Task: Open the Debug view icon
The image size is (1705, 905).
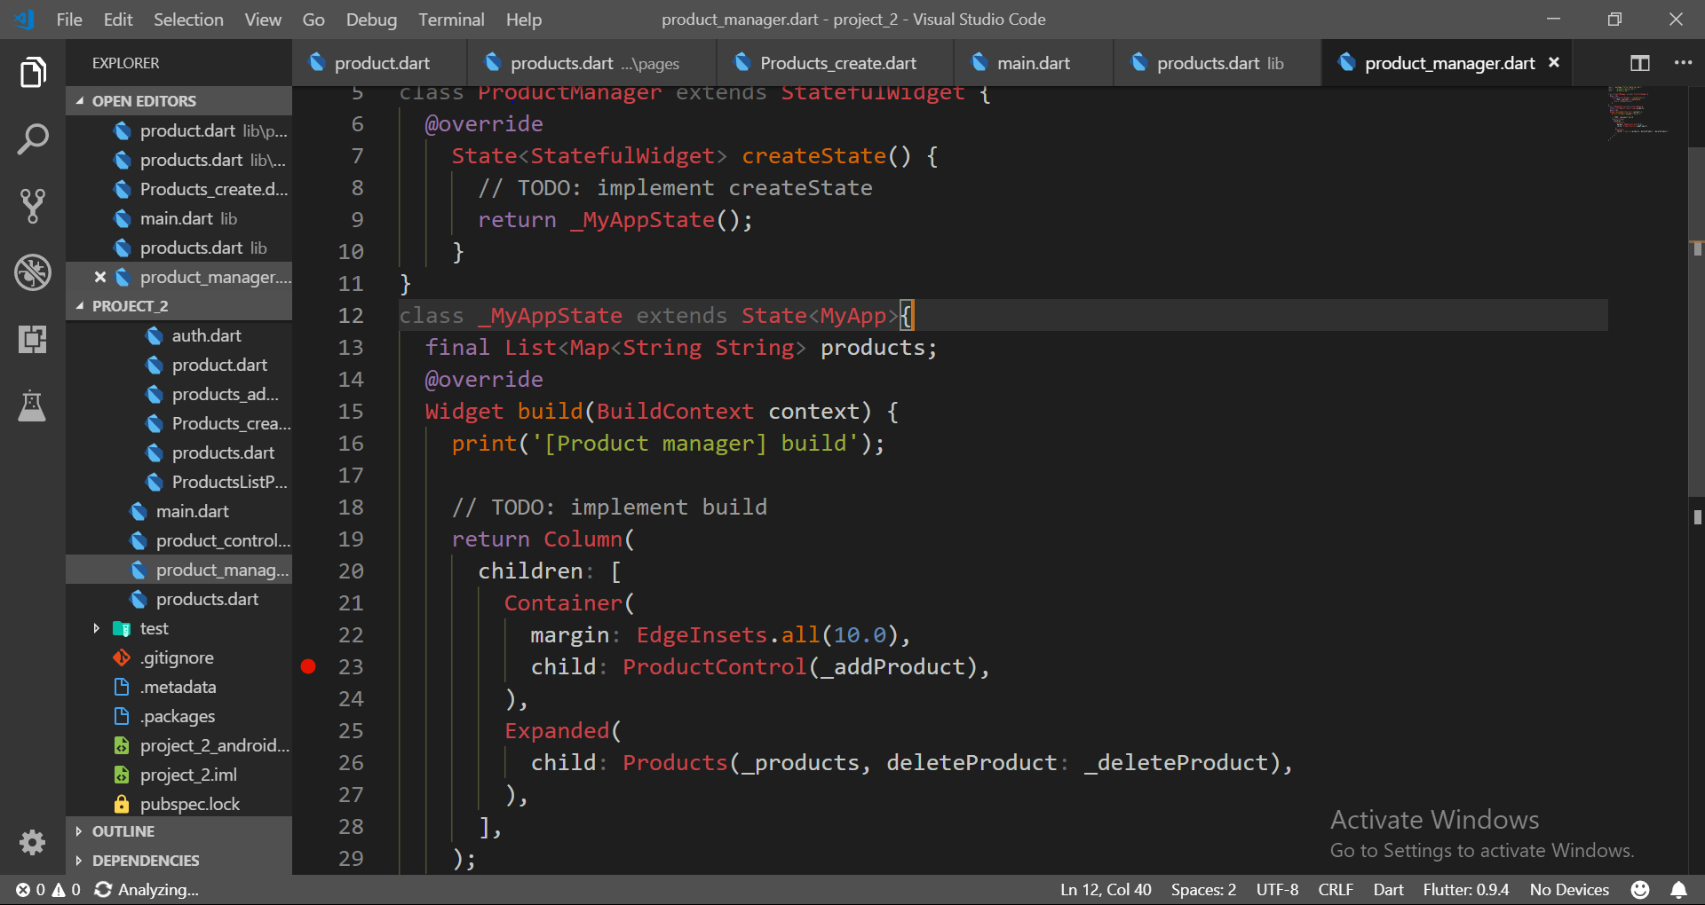Action: (x=33, y=272)
